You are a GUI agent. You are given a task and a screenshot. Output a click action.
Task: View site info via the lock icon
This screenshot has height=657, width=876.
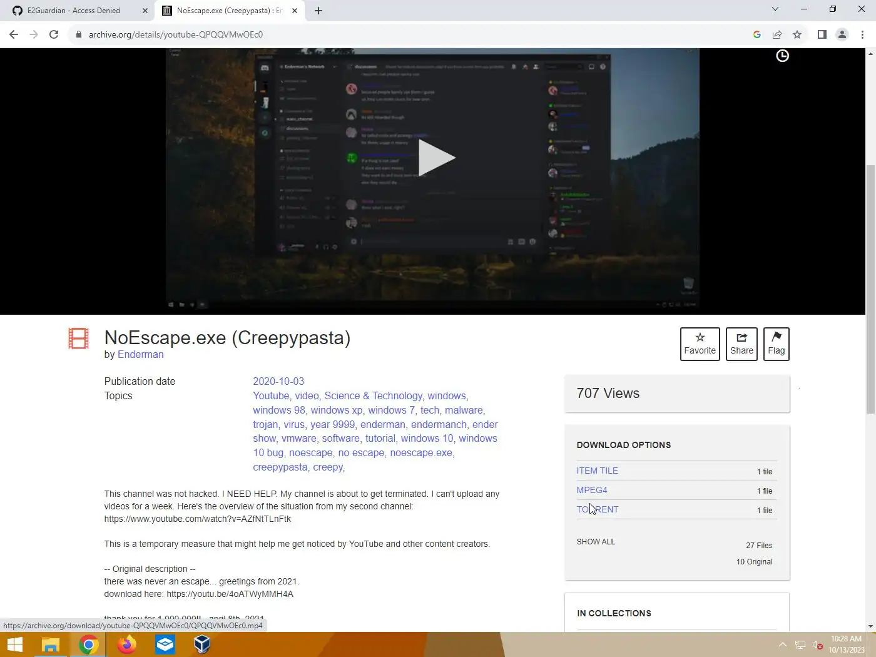click(78, 34)
